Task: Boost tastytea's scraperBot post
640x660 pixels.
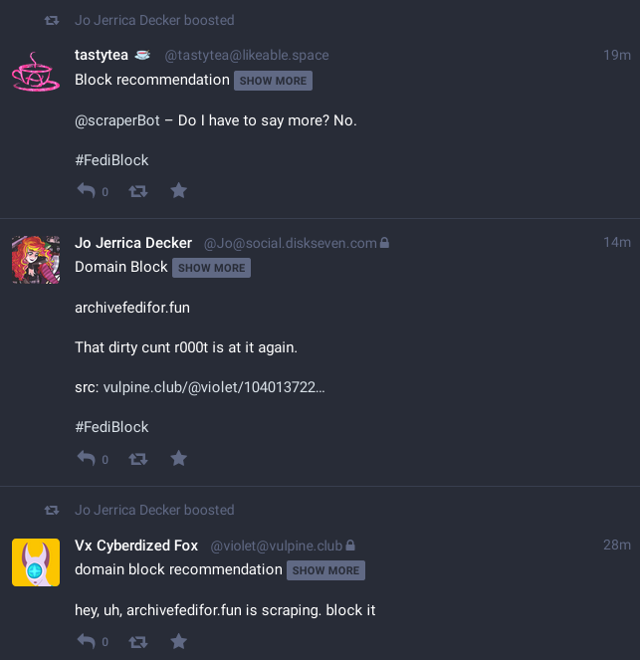Action: (x=138, y=191)
